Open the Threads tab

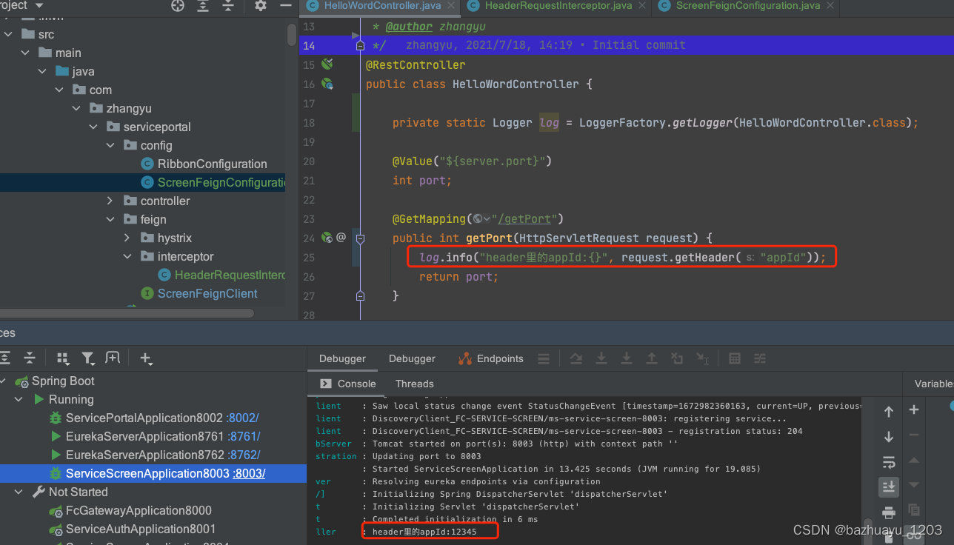click(415, 384)
